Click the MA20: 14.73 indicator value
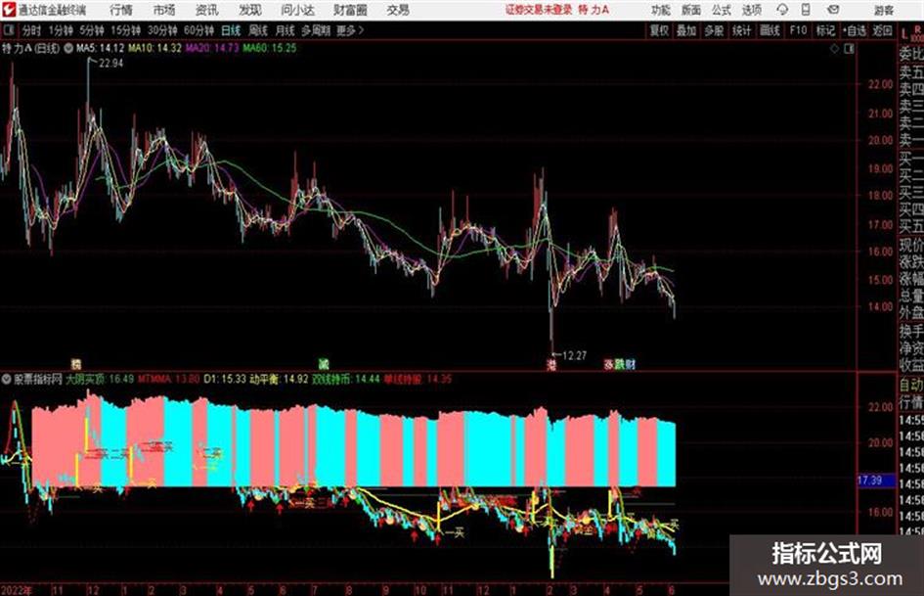Viewport: 924px width, 596px height. click(x=212, y=48)
